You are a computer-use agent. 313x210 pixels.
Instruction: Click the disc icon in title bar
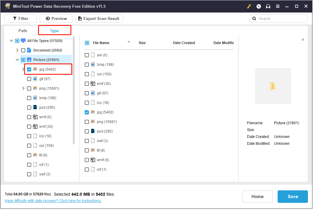click(x=259, y=7)
